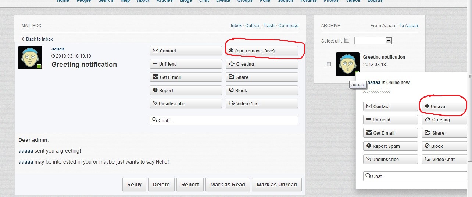
Task: Click Get E-mail in the profile popup
Action: tap(390, 133)
